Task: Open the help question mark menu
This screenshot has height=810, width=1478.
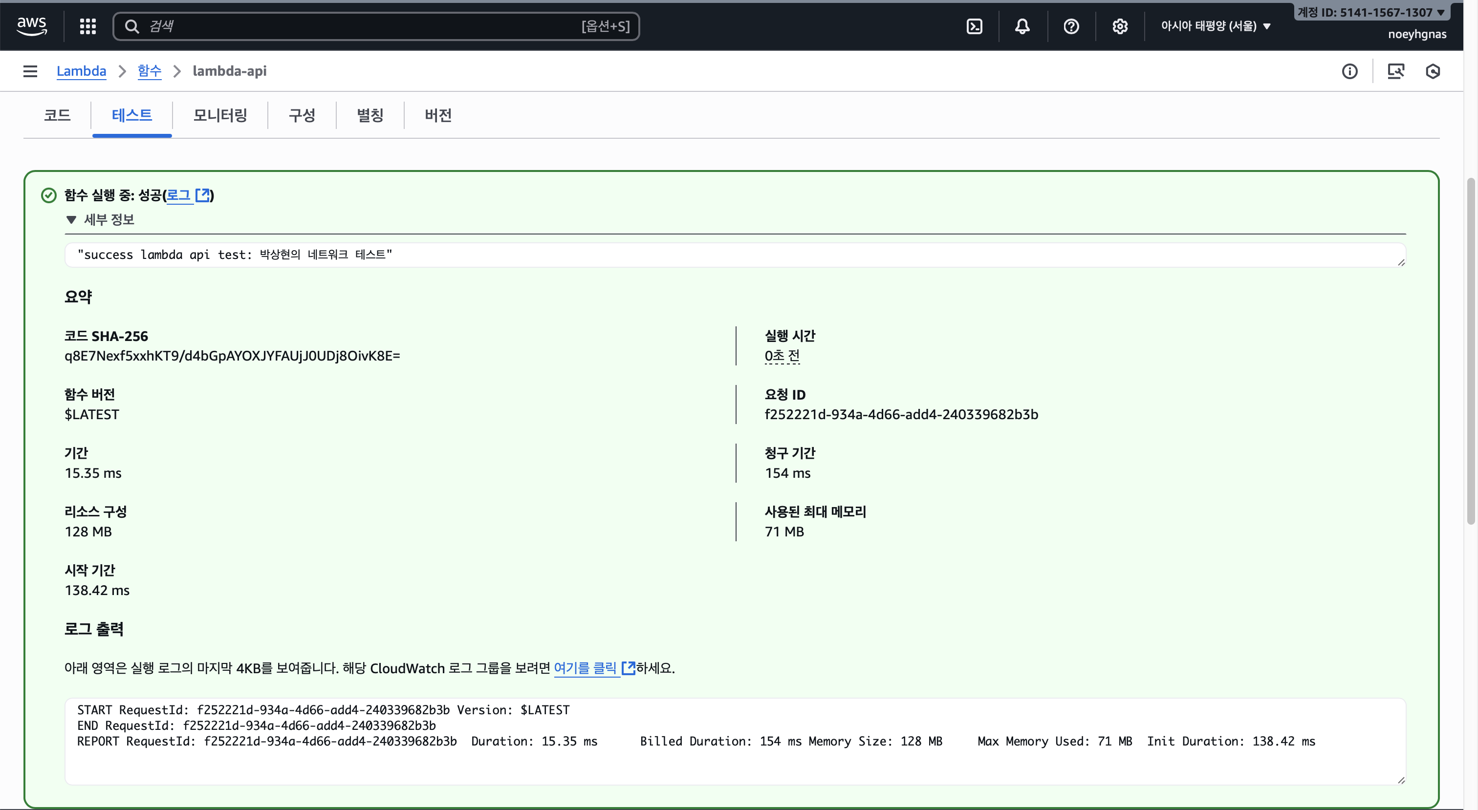Action: [1071, 26]
